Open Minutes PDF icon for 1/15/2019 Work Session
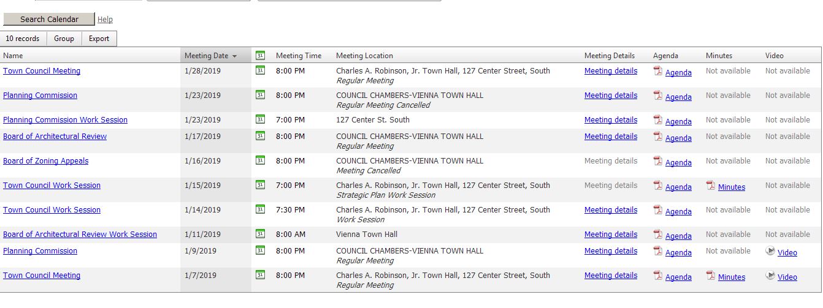The height and width of the screenshot is (308, 823). click(x=711, y=186)
